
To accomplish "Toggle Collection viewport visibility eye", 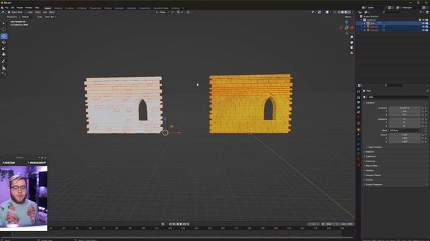I will pos(423,19).
